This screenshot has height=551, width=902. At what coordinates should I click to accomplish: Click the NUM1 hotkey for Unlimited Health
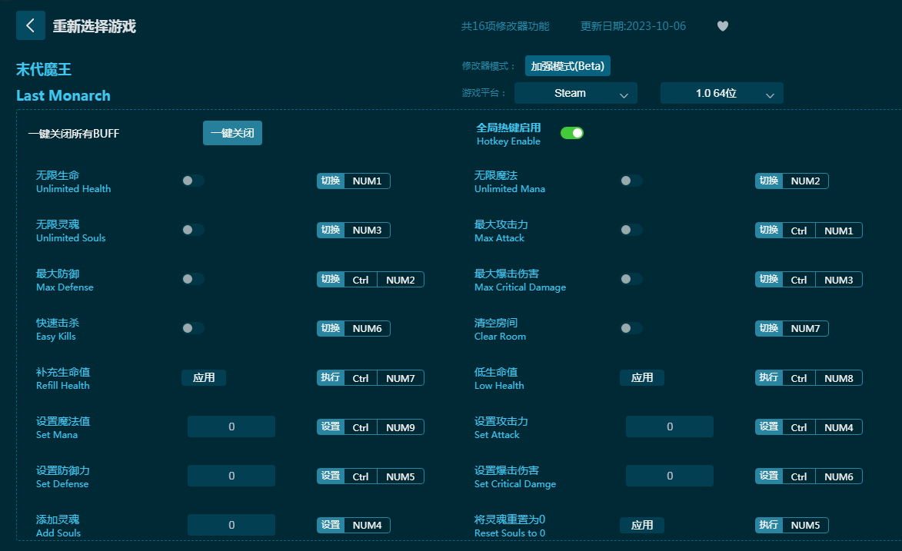click(367, 181)
